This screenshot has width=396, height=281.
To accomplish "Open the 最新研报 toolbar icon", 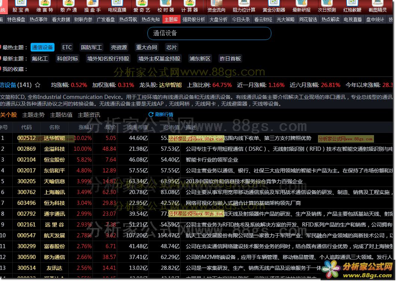I will tap(301, 6).
